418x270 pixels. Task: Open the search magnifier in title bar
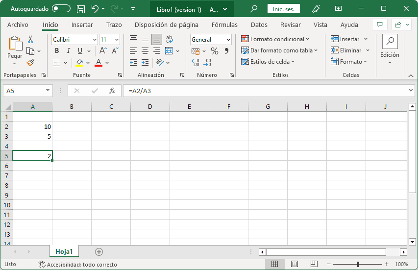pos(254,9)
